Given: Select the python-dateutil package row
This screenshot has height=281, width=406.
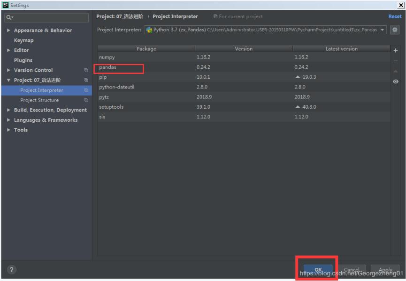Looking at the screenshot, I should [x=244, y=87].
